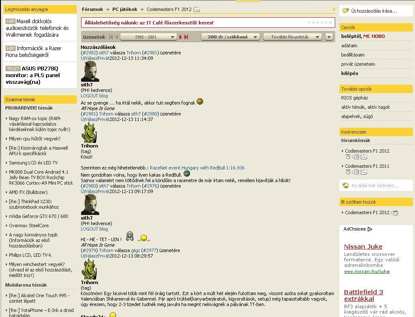Open Információk a Razer Fiona news item
This screenshot has width=415, height=317.
tap(33, 51)
